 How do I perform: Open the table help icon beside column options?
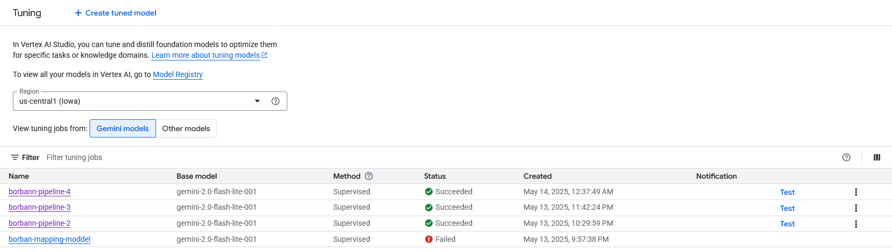[846, 157]
